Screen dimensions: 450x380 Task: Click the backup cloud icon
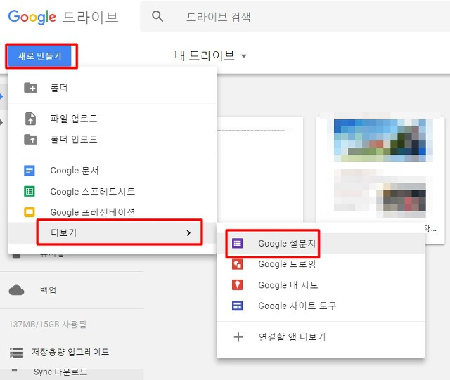click(16, 290)
